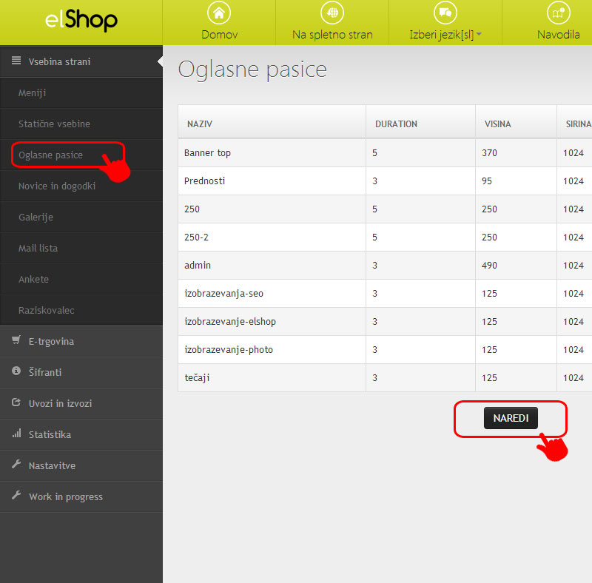Open the Meniji submenu item
592x583 pixels.
[x=81, y=93]
